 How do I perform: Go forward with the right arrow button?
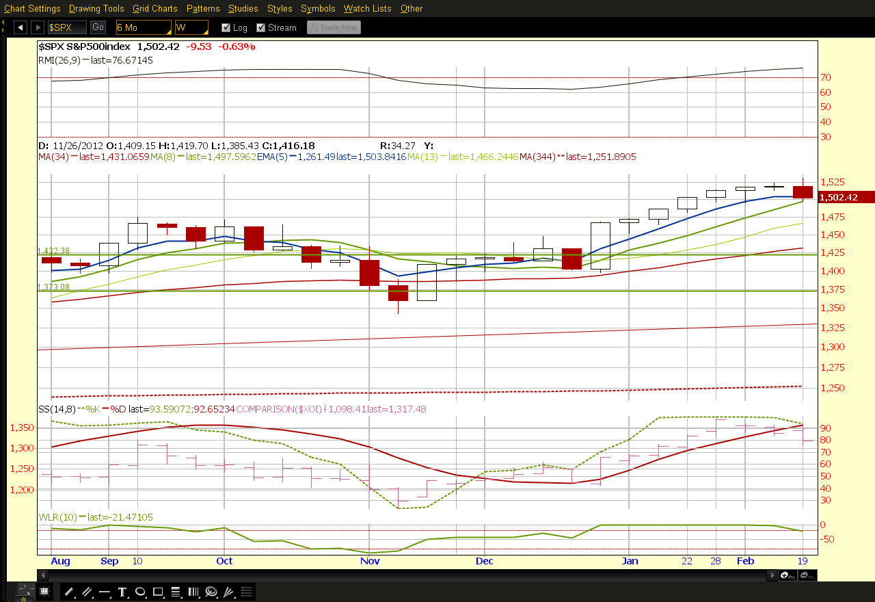pyautogui.click(x=38, y=27)
